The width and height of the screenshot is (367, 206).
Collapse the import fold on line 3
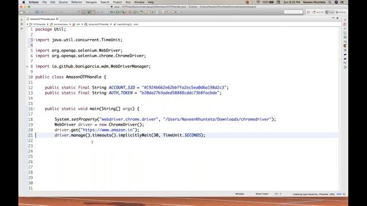click(34, 39)
